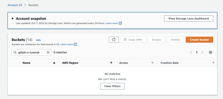This screenshot has height=99, width=223.
Task: Sort by AWS Region column arrow
Action: point(111,63)
